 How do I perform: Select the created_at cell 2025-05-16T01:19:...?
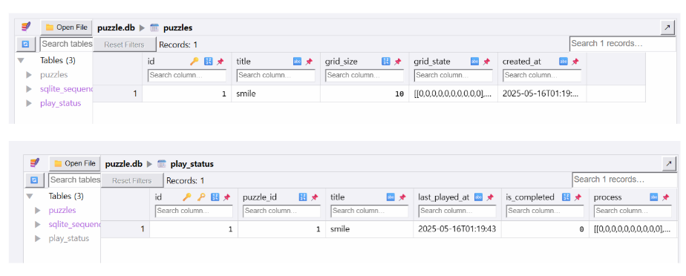(x=542, y=93)
